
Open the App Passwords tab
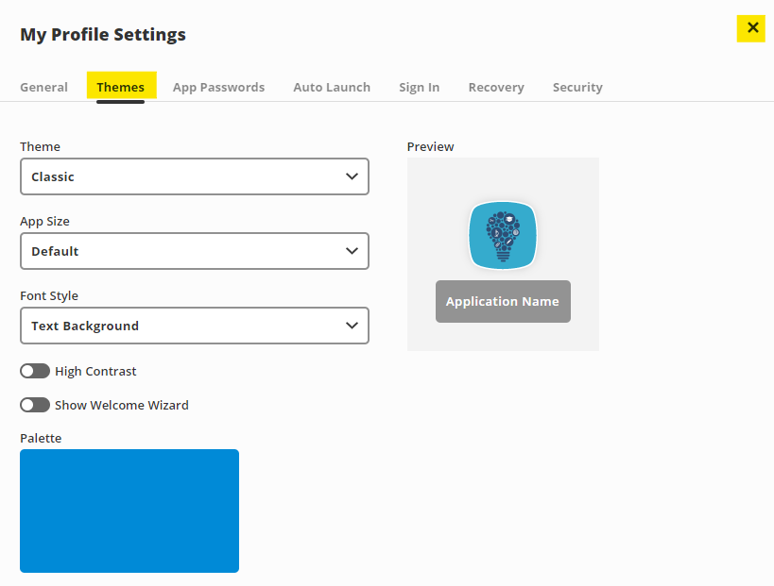click(x=218, y=87)
